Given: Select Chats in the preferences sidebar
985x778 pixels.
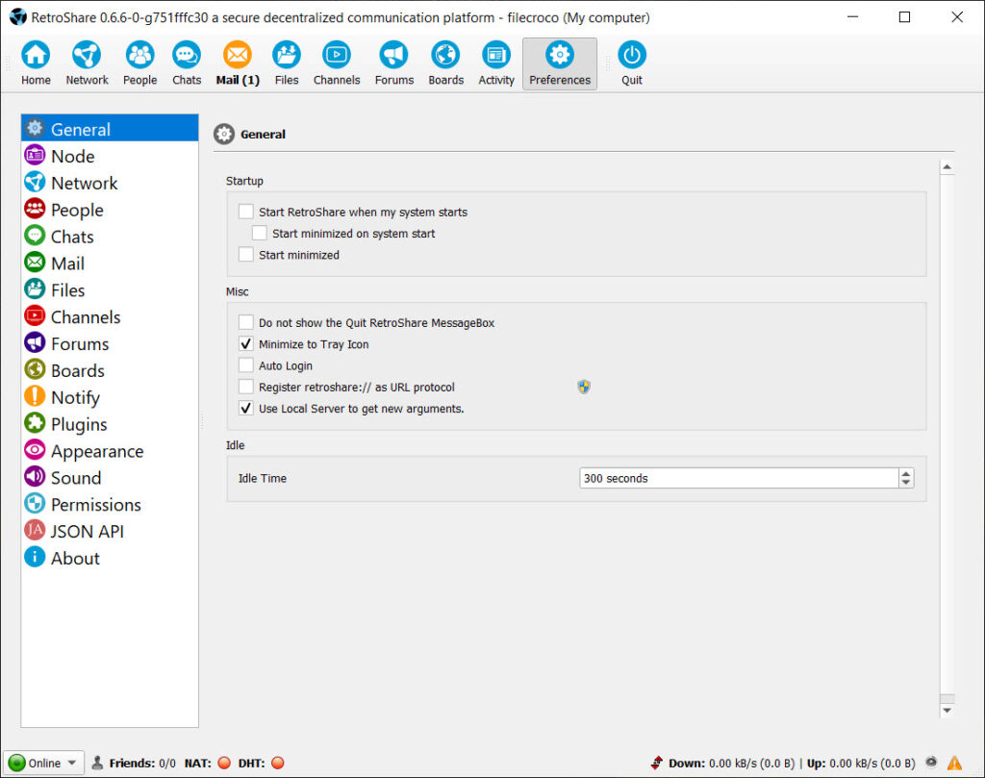Looking at the screenshot, I should tap(110, 237).
